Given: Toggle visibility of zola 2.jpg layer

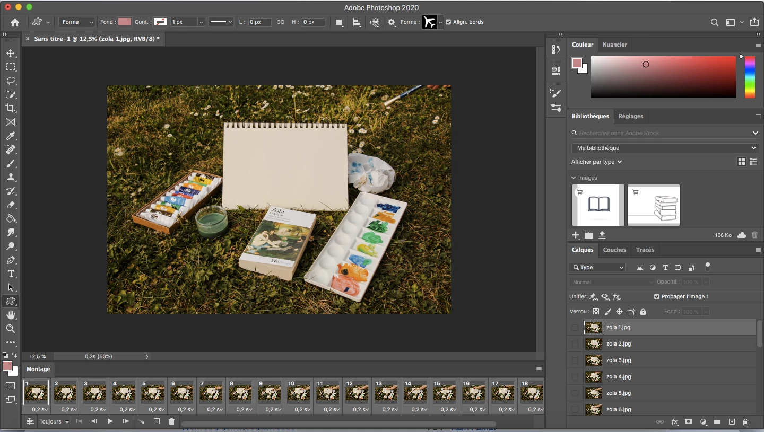Looking at the screenshot, I should (x=575, y=344).
